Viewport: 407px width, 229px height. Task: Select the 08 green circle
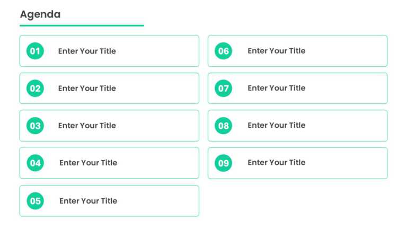tap(223, 126)
